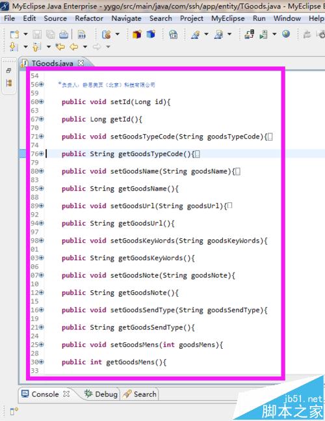The width and height of the screenshot is (325, 421).
Task: Click the fast view icon at bottom left
Action: pyautogui.click(x=14, y=411)
